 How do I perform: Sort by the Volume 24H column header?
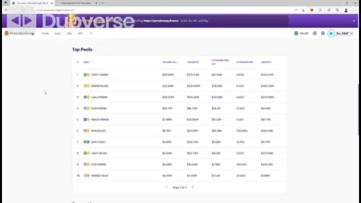click(x=170, y=62)
